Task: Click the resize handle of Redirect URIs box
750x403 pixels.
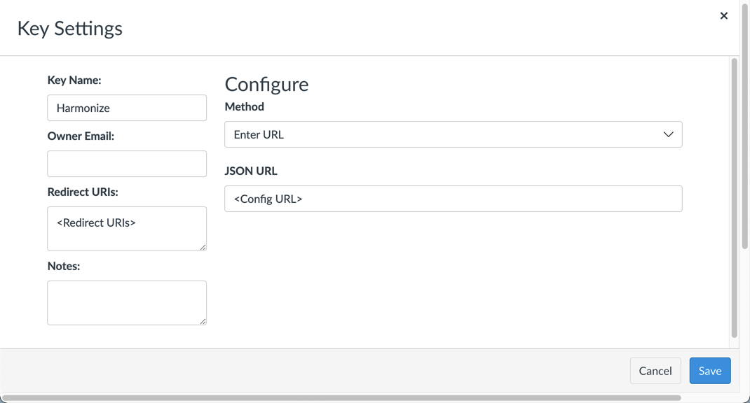Action: point(203,248)
